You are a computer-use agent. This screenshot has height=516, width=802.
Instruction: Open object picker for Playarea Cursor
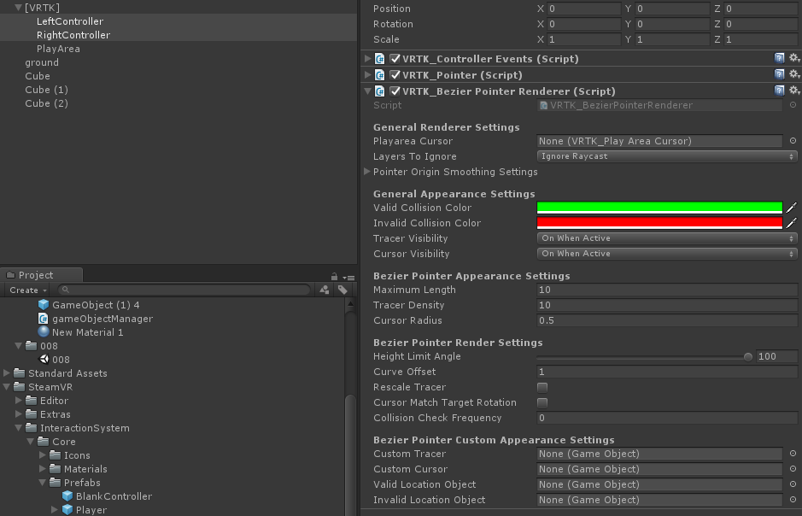(x=793, y=141)
